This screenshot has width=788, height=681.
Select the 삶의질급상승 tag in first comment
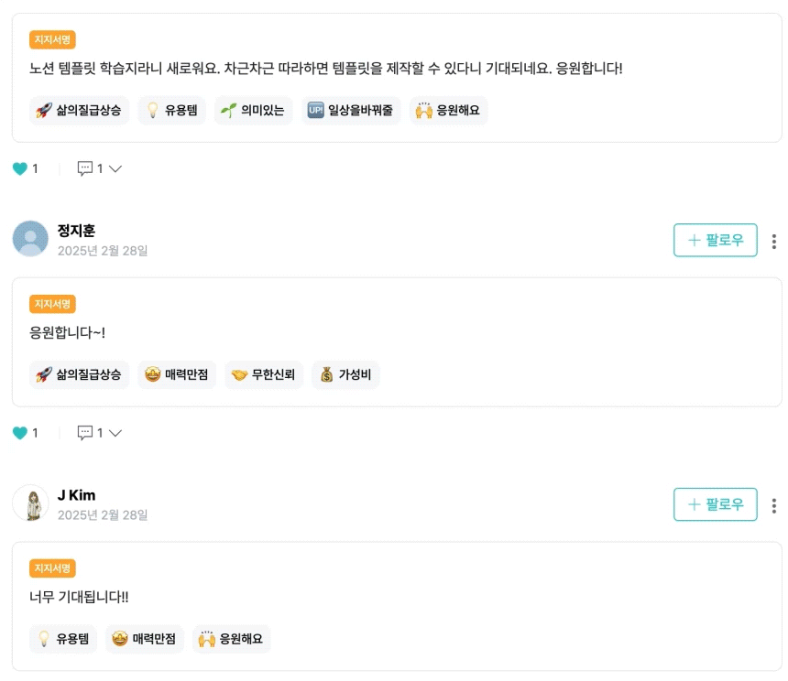pyautogui.click(x=80, y=111)
